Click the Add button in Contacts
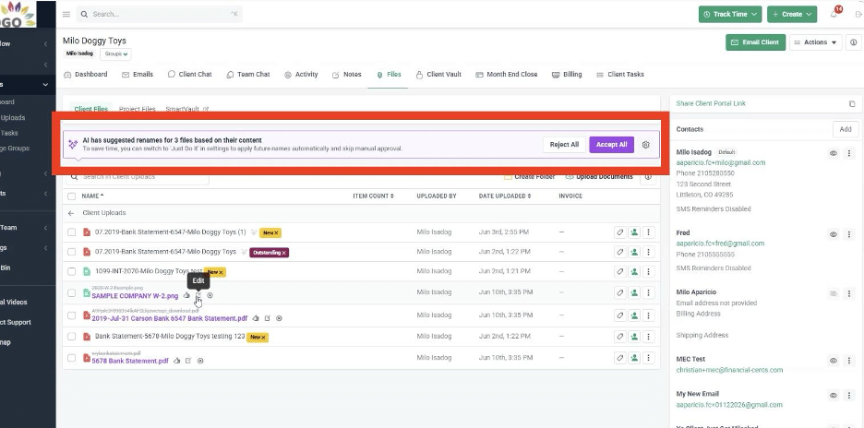864x428 pixels. tap(846, 129)
